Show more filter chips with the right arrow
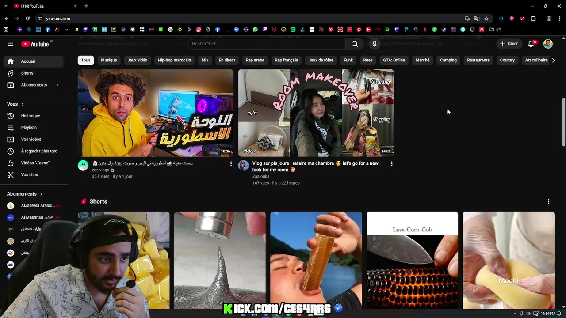This screenshot has width=566, height=318. coord(553,60)
